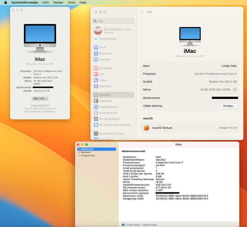
Task: Select the Maskinvare tree item label
Action: click(x=87, y=149)
